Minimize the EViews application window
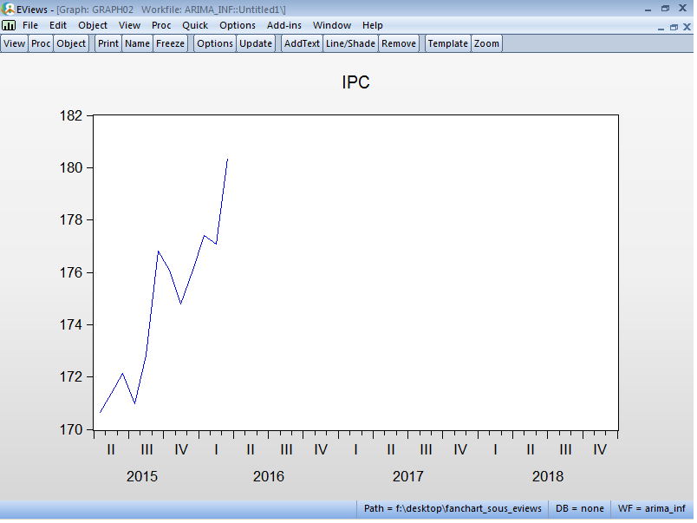The width and height of the screenshot is (697, 523). (648, 9)
